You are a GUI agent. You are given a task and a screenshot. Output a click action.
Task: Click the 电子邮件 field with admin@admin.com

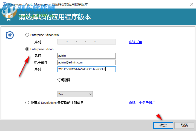pyautogui.click(x=87, y=62)
